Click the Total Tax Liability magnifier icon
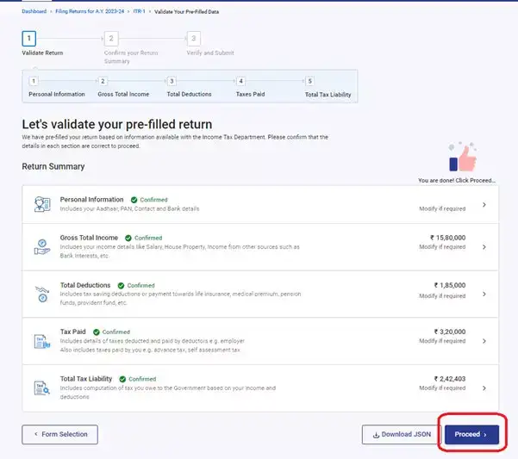This screenshot has width=518, height=459. [x=42, y=388]
